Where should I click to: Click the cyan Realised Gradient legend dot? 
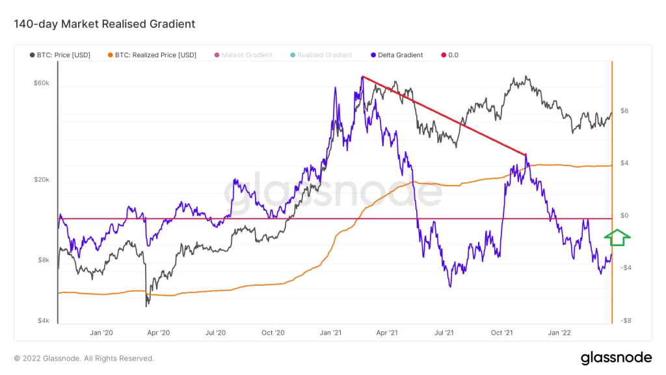click(293, 55)
